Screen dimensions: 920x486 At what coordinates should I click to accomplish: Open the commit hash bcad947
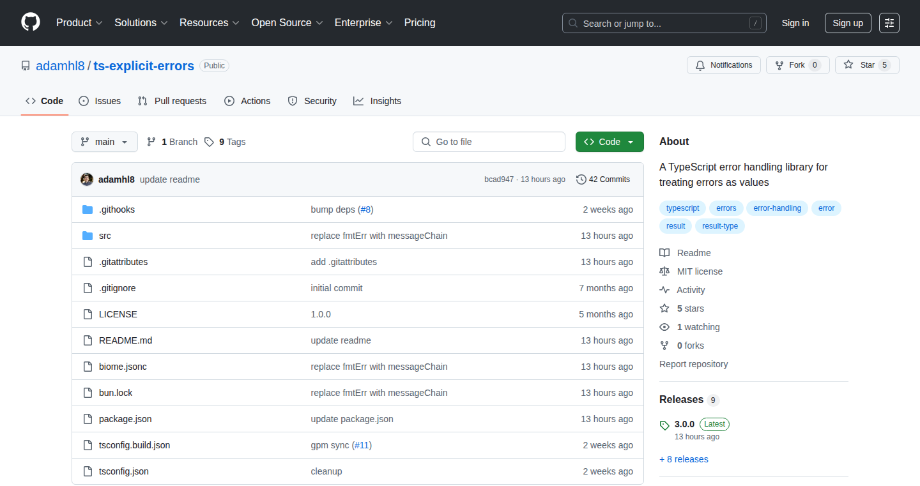pos(499,179)
